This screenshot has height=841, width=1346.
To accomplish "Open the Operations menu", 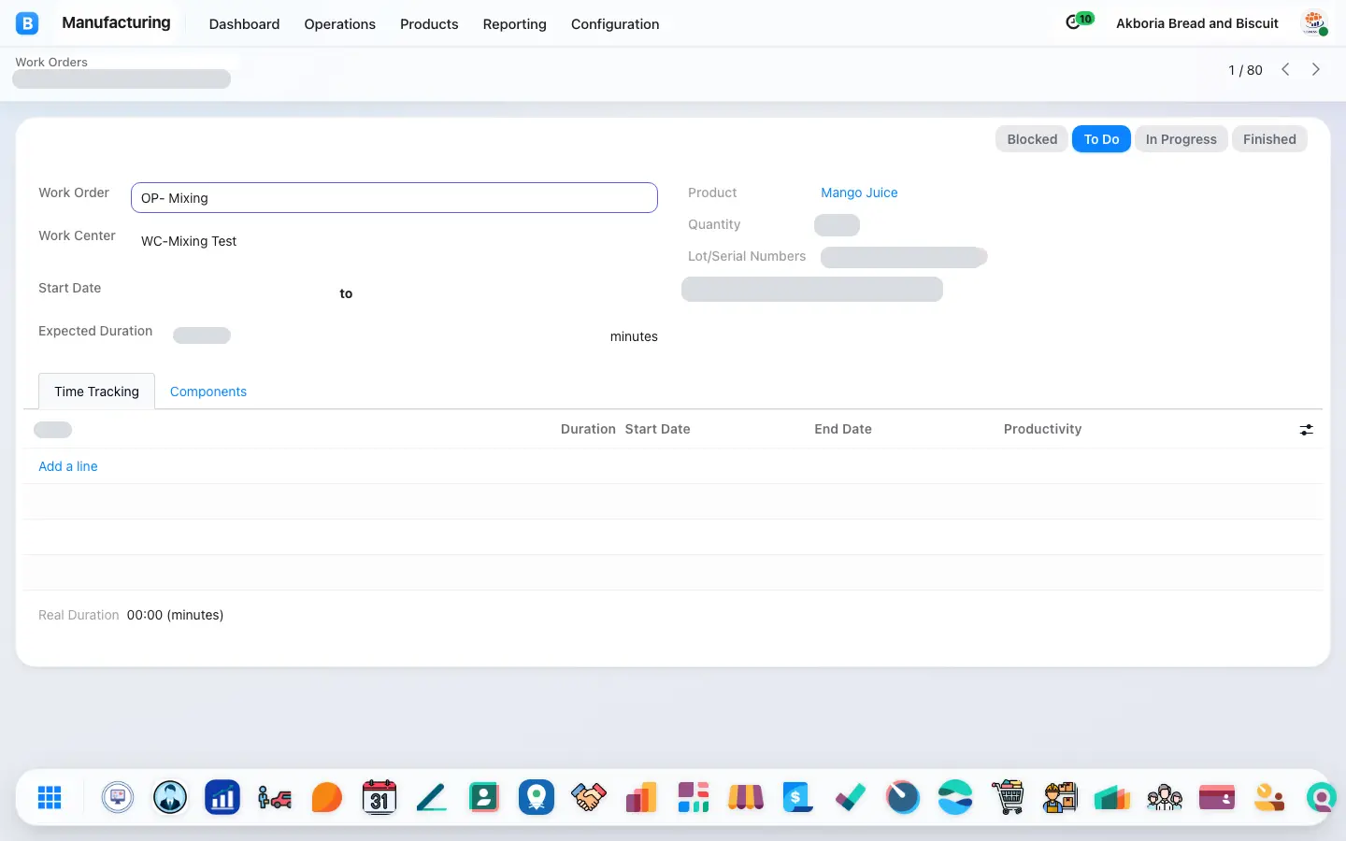I will click(x=339, y=24).
